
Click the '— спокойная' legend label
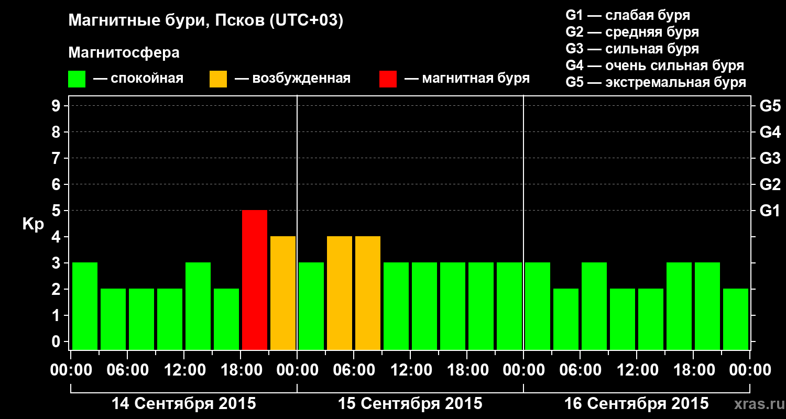138,79
